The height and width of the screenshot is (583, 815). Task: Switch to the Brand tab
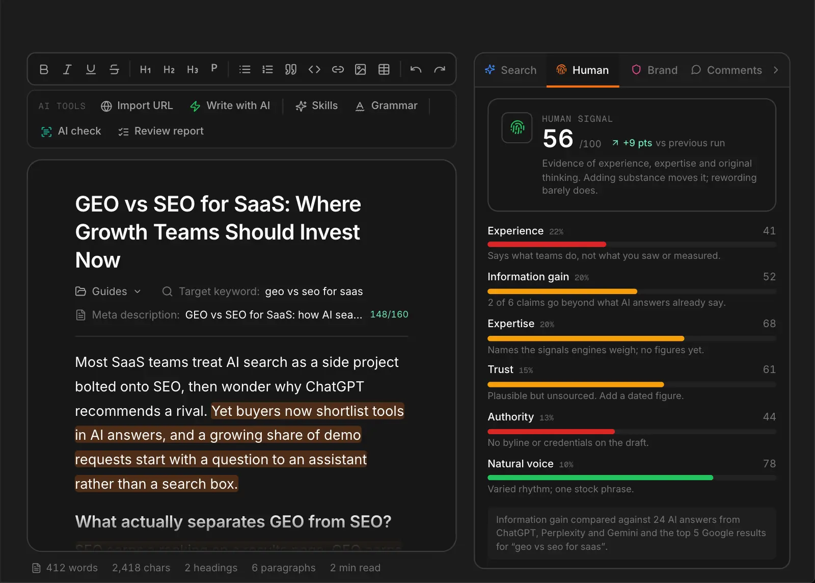tap(655, 70)
